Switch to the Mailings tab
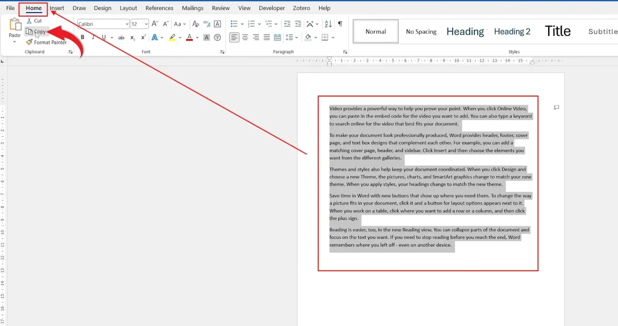The height and width of the screenshot is (326, 618). click(x=192, y=8)
